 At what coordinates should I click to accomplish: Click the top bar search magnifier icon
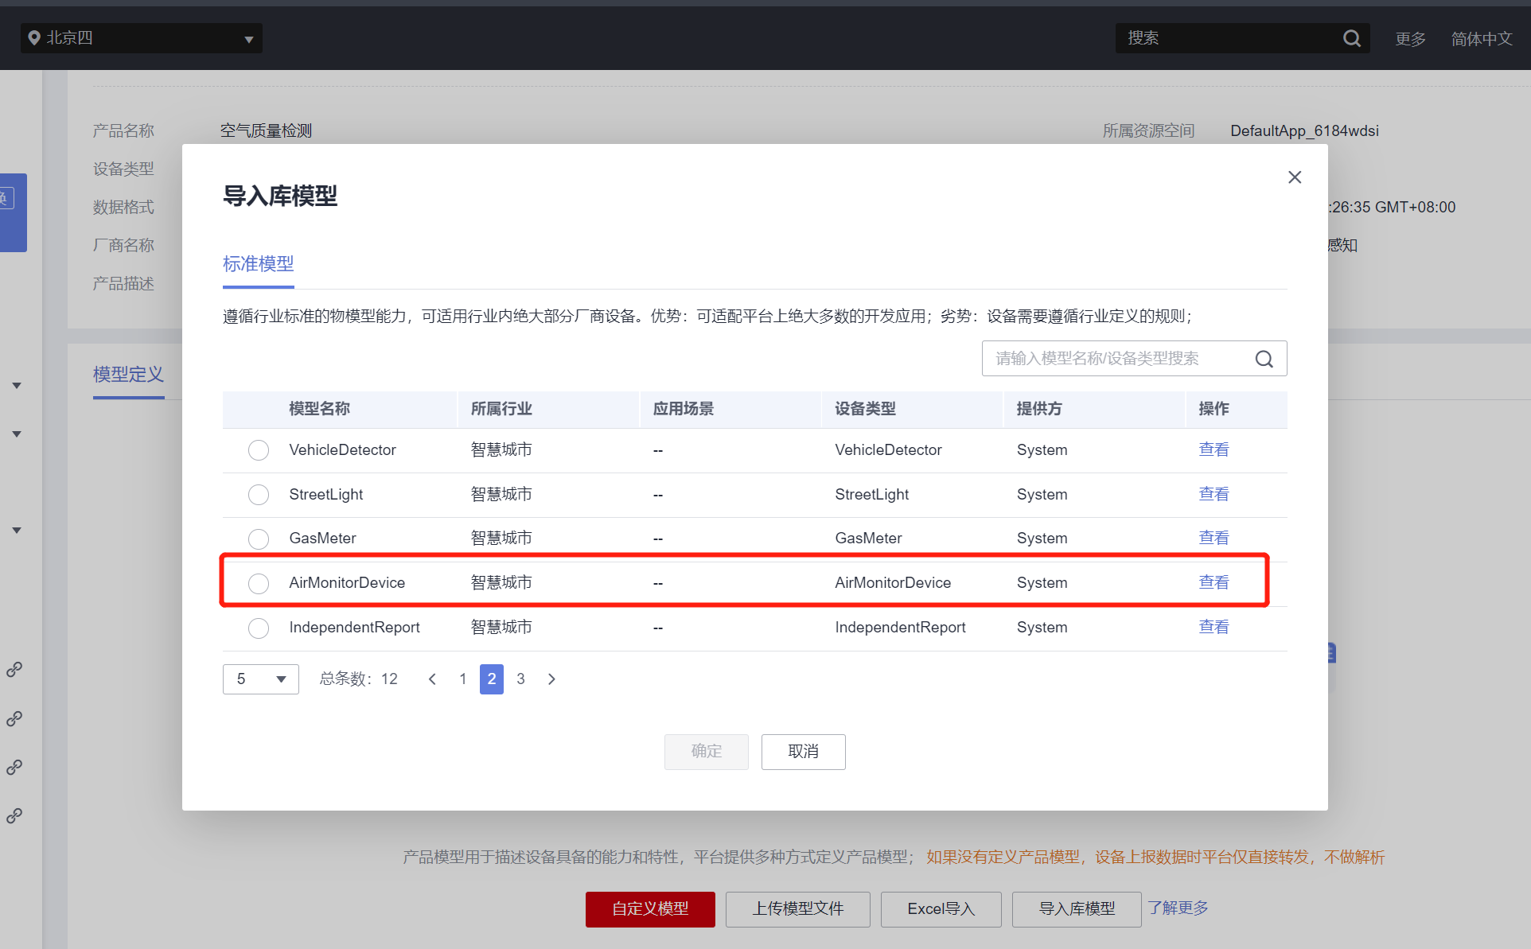1351,38
